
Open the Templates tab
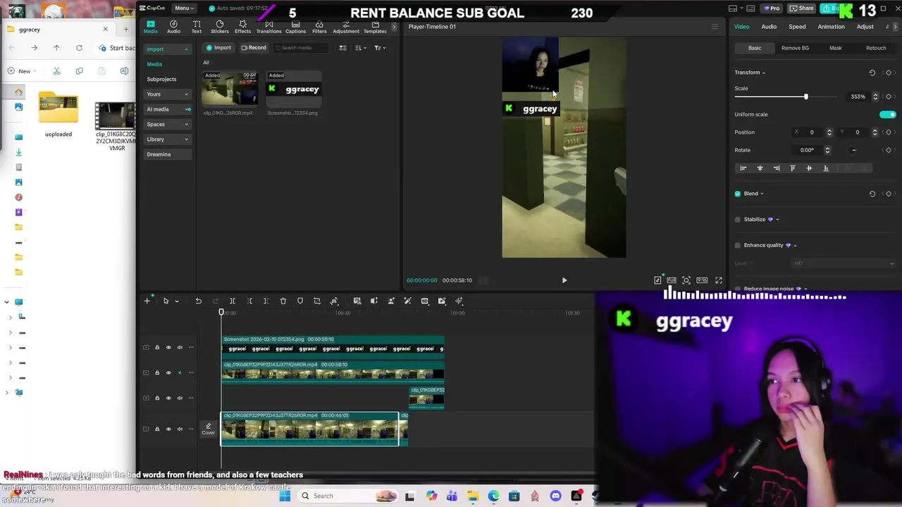tap(375, 27)
